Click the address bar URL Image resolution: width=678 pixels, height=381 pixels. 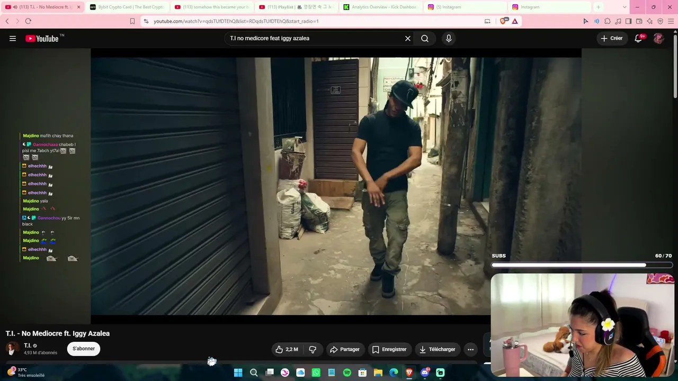[x=236, y=21]
